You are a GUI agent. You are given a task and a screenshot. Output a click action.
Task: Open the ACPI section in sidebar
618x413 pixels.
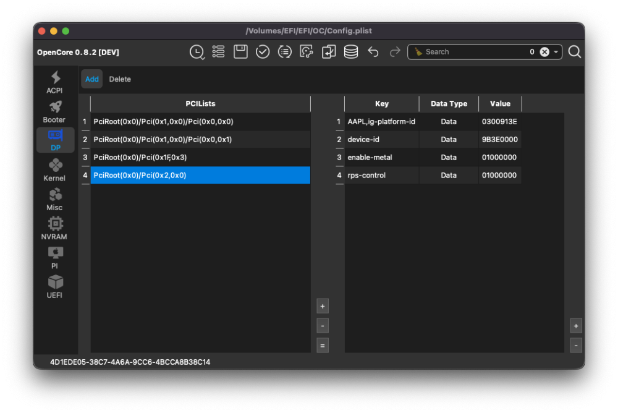coord(55,82)
